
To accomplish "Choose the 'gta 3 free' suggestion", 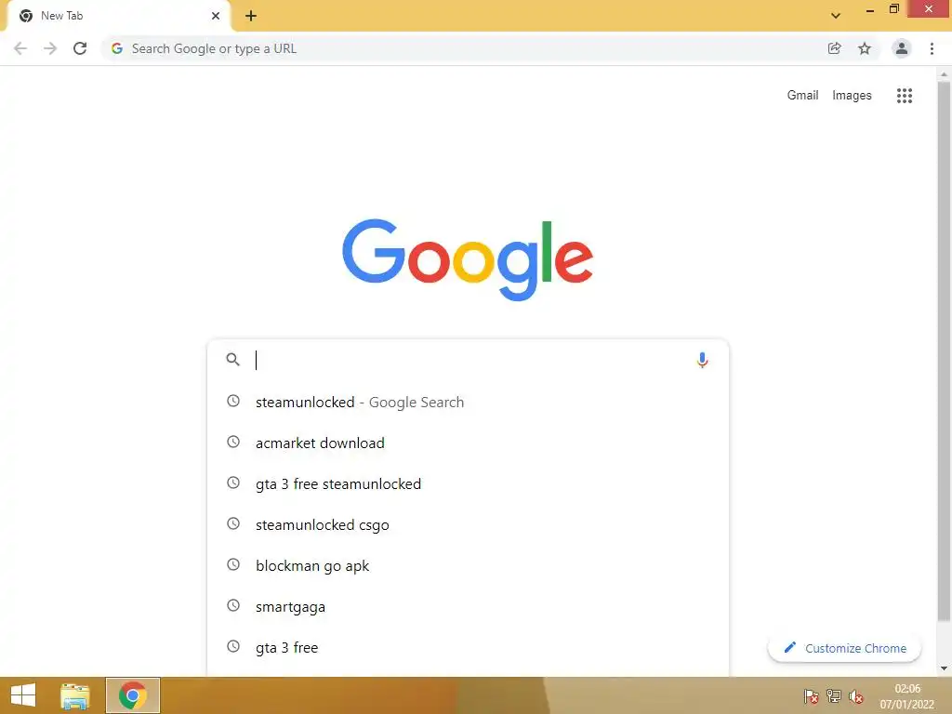I will [x=468, y=647].
